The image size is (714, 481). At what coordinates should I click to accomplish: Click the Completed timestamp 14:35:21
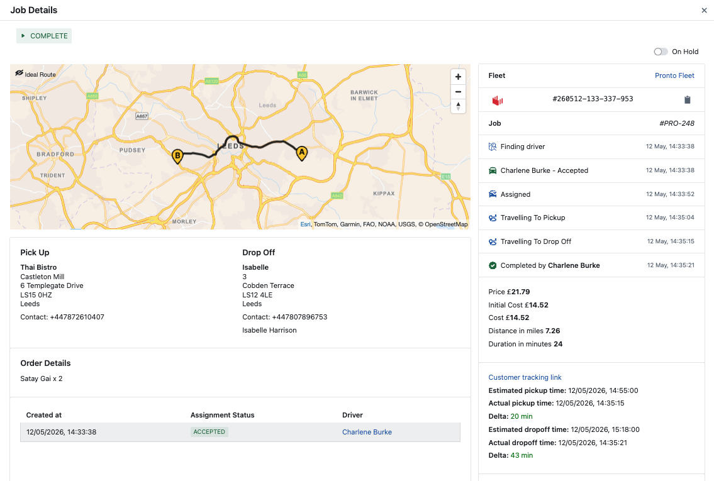click(x=671, y=265)
